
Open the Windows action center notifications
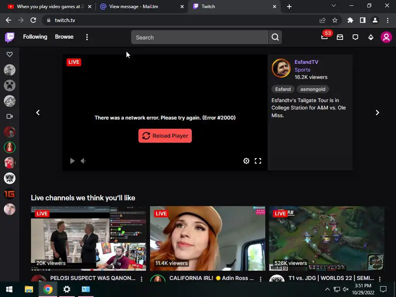383,289
